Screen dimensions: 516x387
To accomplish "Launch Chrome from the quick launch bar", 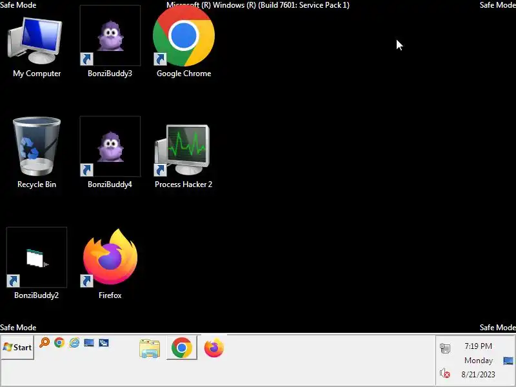I will (59, 342).
